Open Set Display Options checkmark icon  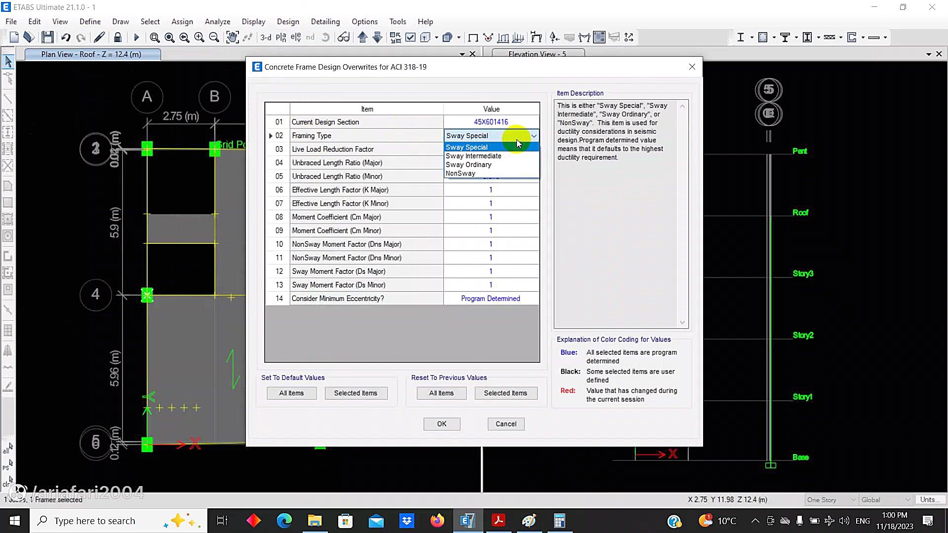tap(410, 37)
